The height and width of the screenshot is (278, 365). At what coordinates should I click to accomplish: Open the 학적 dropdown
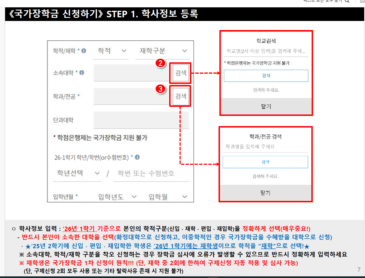[111, 50]
